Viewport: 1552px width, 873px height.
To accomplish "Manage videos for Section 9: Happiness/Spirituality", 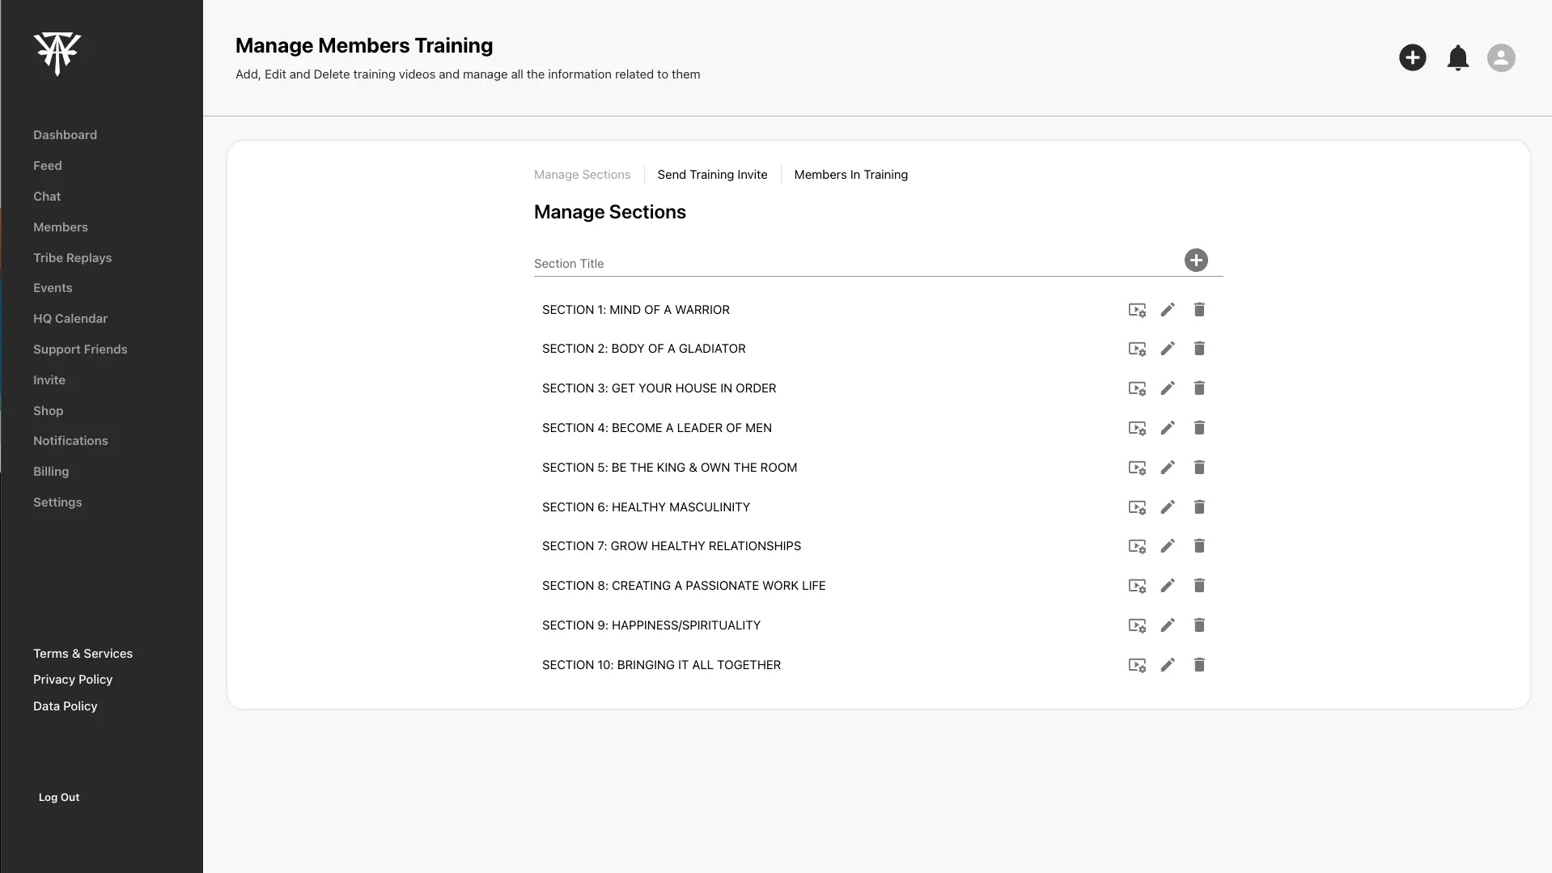I will [1137, 625].
